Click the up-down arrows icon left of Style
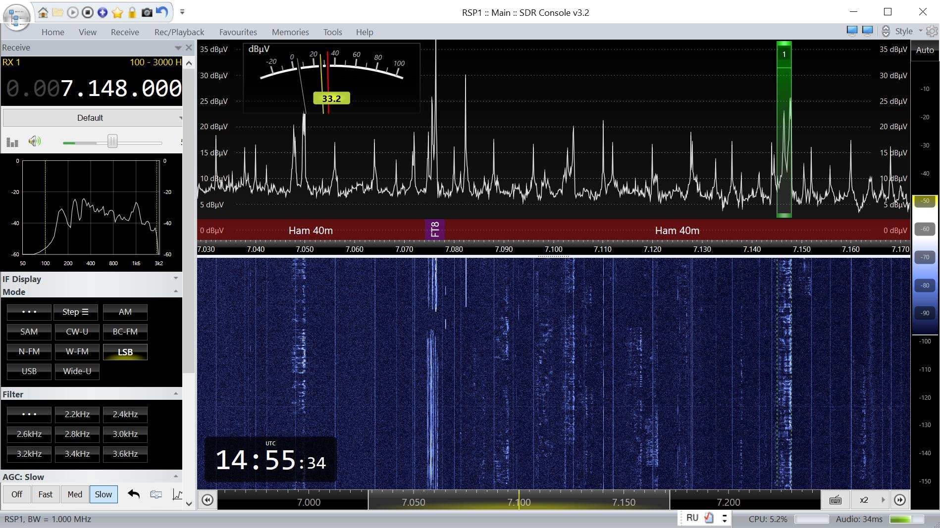 [886, 31]
